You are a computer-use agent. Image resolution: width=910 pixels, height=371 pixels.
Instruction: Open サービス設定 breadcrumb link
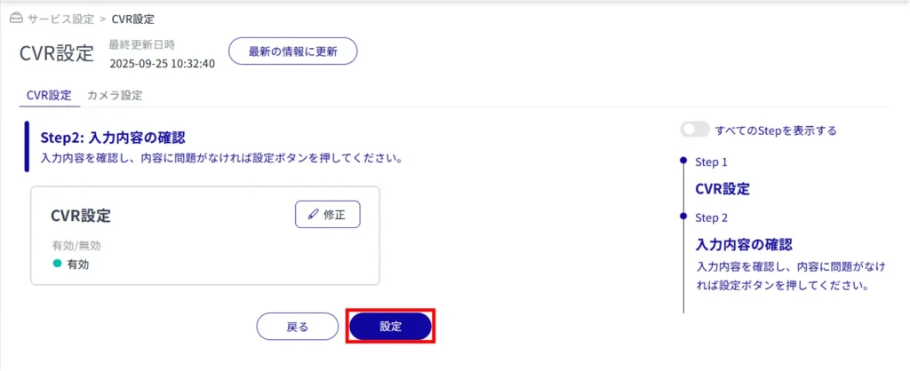point(62,19)
